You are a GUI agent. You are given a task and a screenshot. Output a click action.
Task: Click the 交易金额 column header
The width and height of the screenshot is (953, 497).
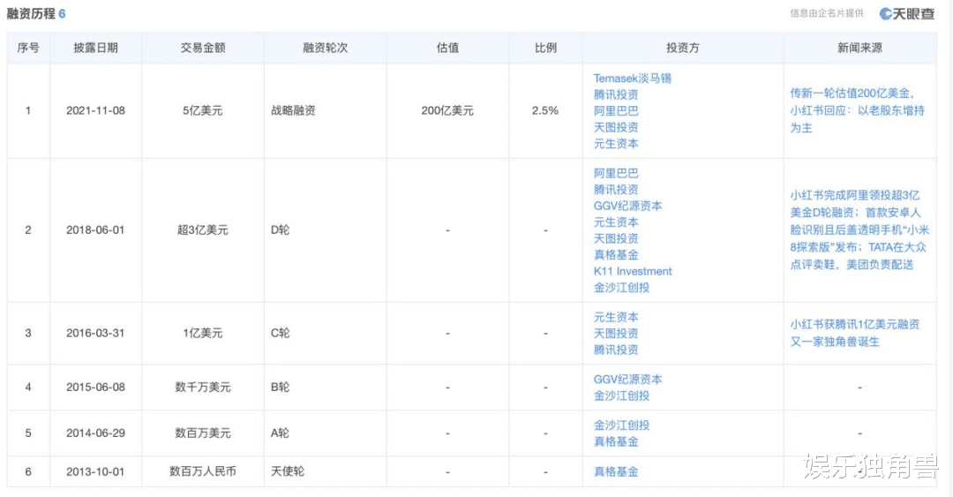202,48
